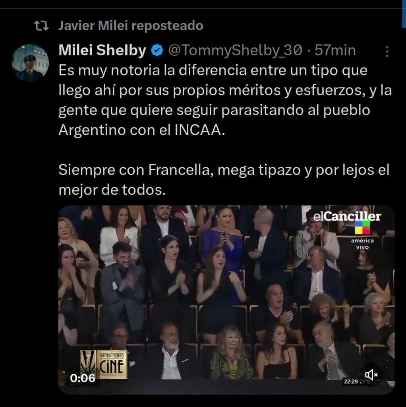Click the repost arrows icon
406x407 pixels.
pyautogui.click(x=41, y=26)
